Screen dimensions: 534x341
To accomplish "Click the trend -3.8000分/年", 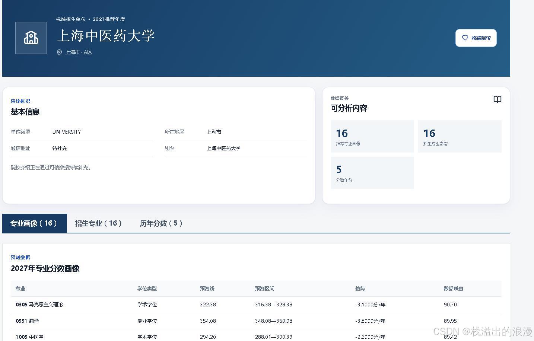I will [370, 321].
